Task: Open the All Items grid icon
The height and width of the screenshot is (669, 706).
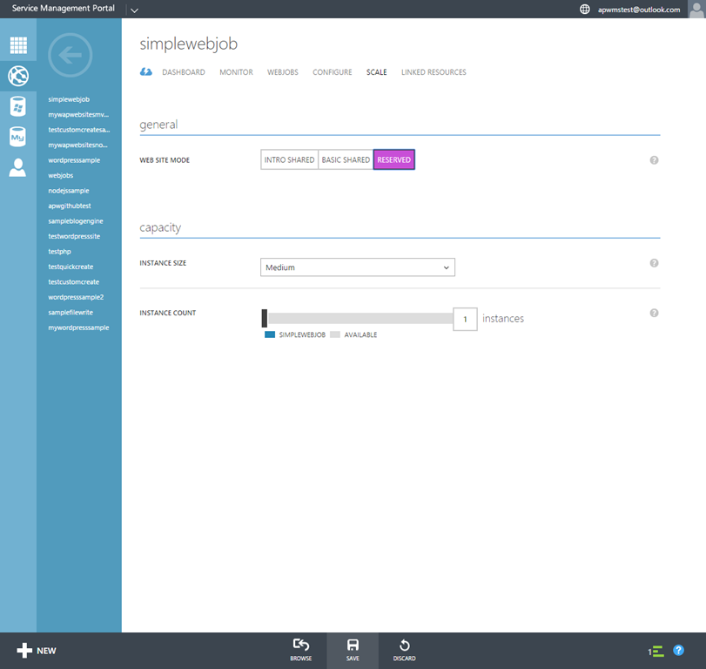Action: click(18, 45)
